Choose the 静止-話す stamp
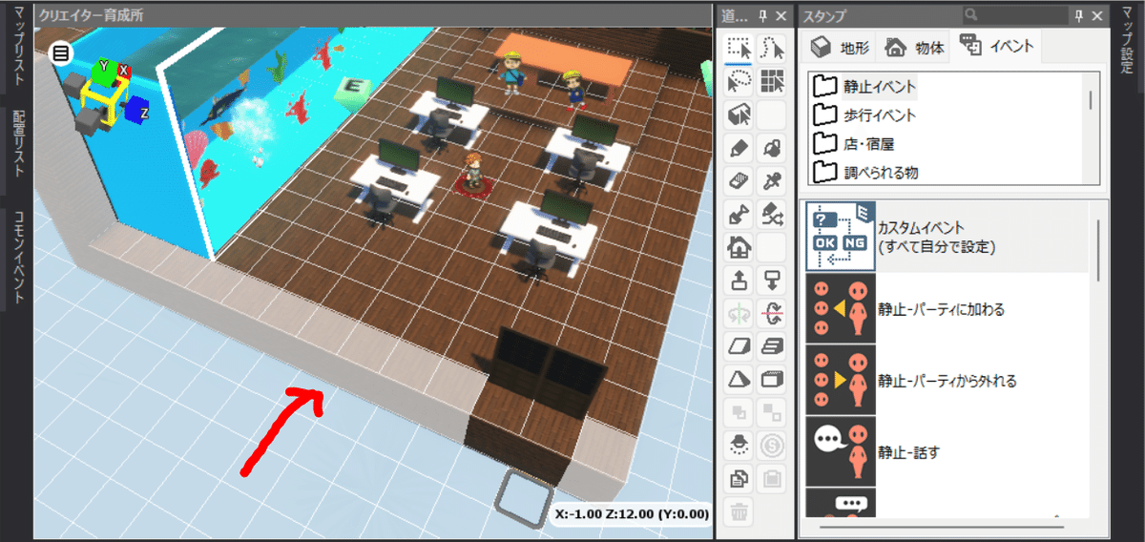1145x542 pixels. click(x=947, y=451)
